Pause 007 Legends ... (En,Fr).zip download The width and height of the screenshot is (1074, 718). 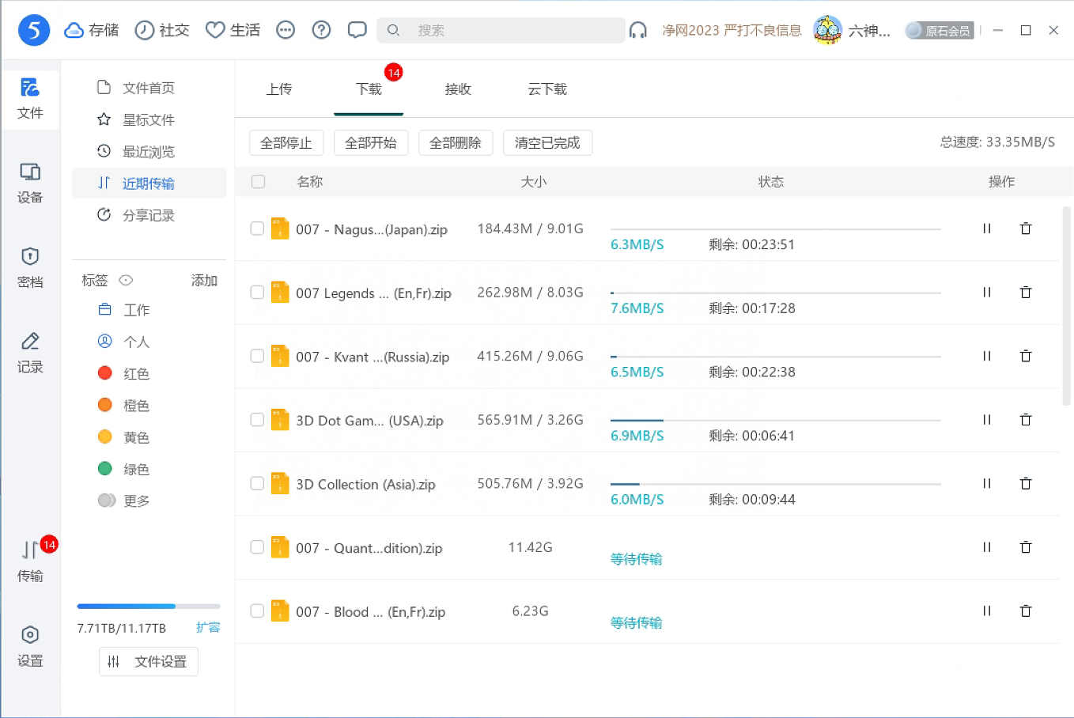pyautogui.click(x=987, y=293)
